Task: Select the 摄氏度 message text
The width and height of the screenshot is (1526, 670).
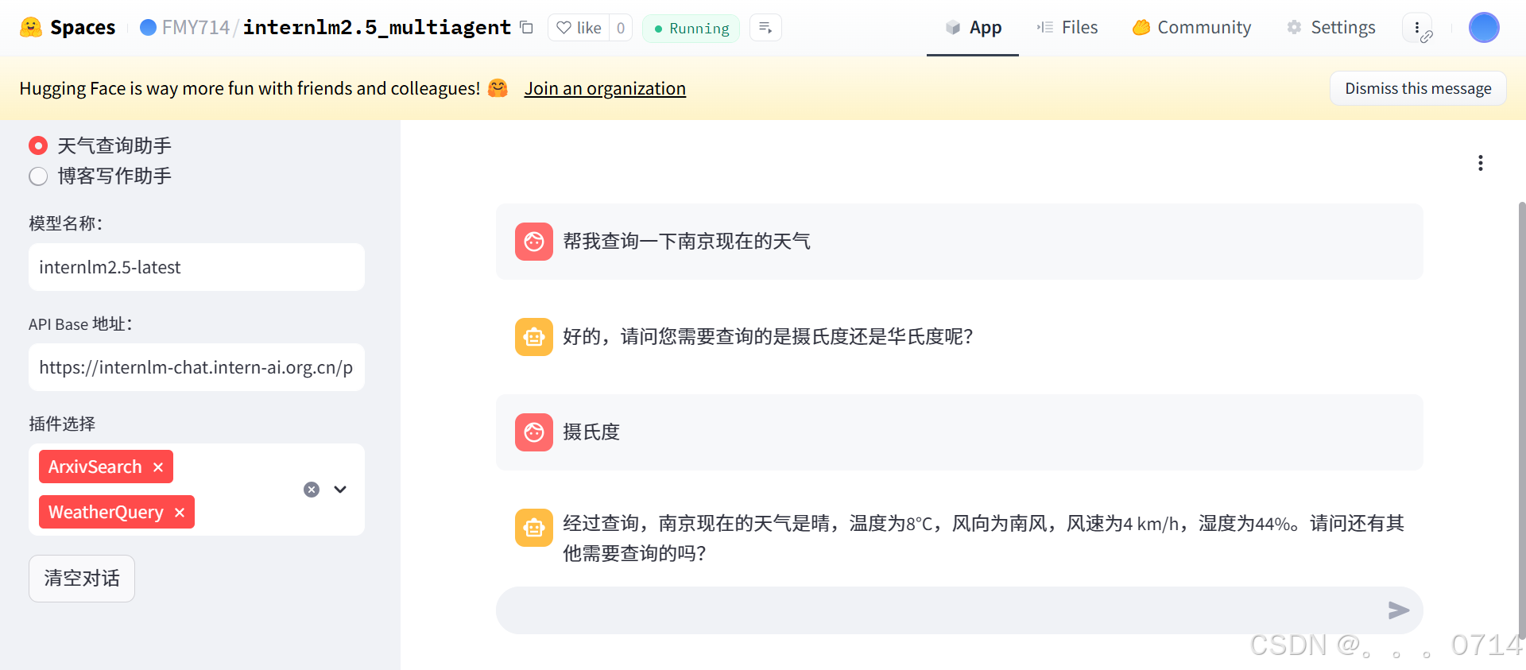Action: (x=591, y=432)
